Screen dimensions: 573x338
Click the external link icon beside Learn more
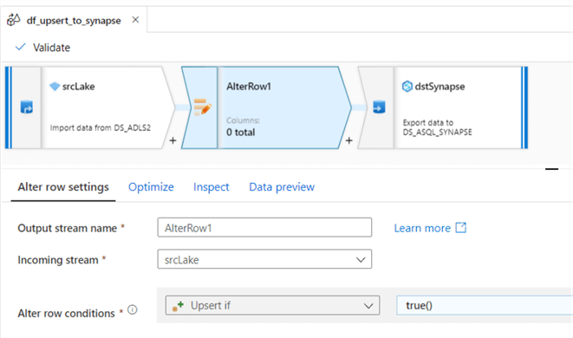[x=461, y=228]
